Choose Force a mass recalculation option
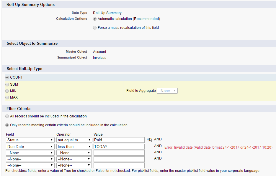276x176 pixels. pos(95,28)
